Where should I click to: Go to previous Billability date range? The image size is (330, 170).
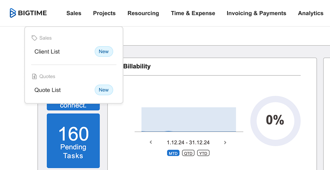point(151,143)
